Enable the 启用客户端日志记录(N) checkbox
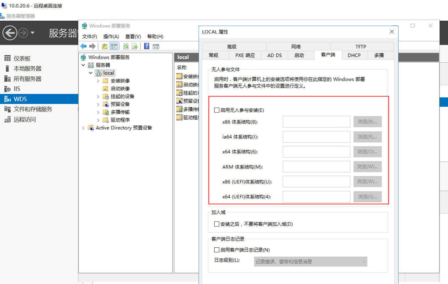This screenshot has width=448, height=284. click(216, 250)
